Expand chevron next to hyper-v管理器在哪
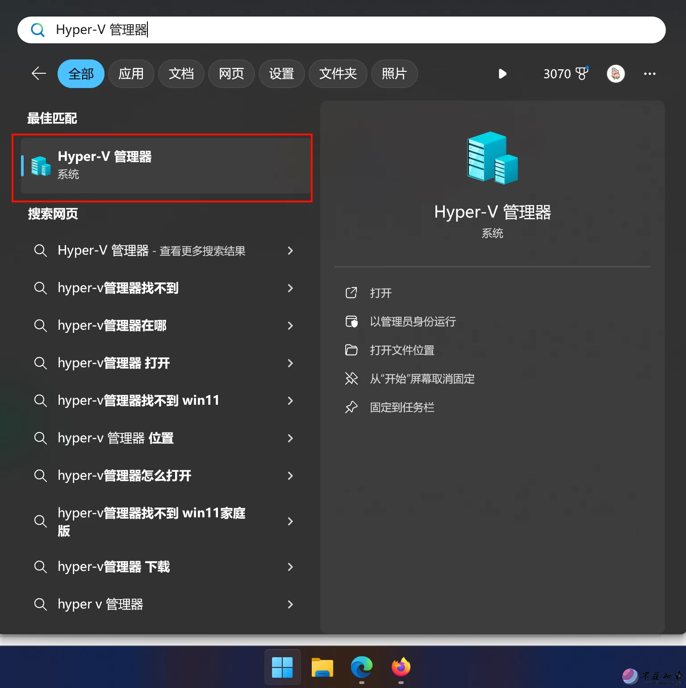The image size is (686, 688). 290,326
